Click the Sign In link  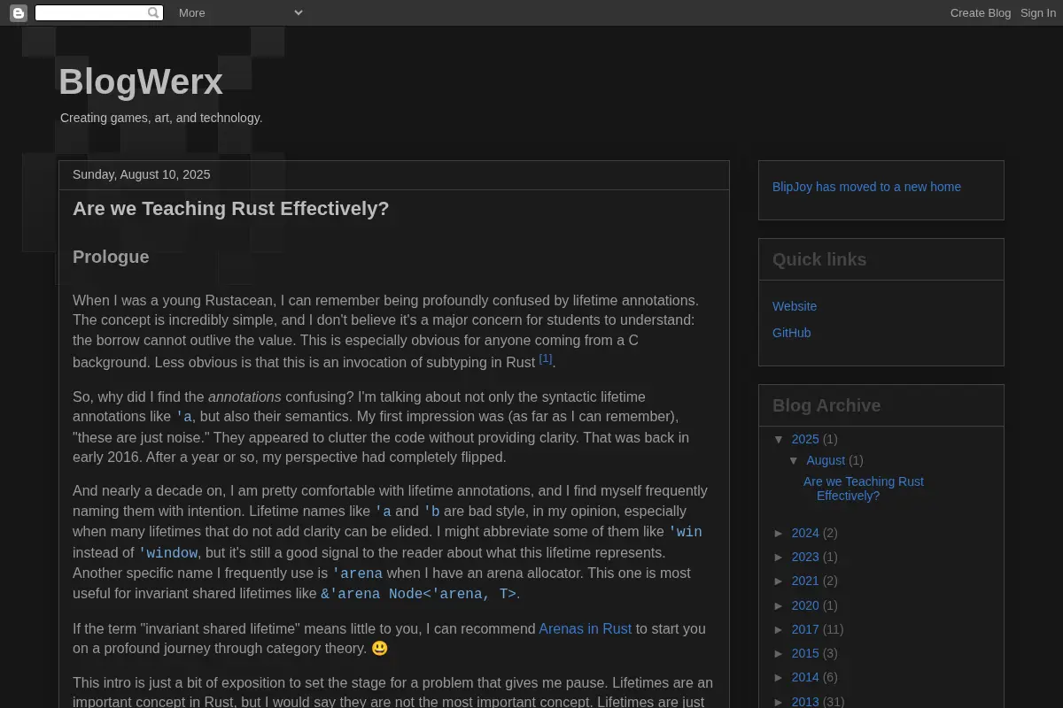point(1038,12)
